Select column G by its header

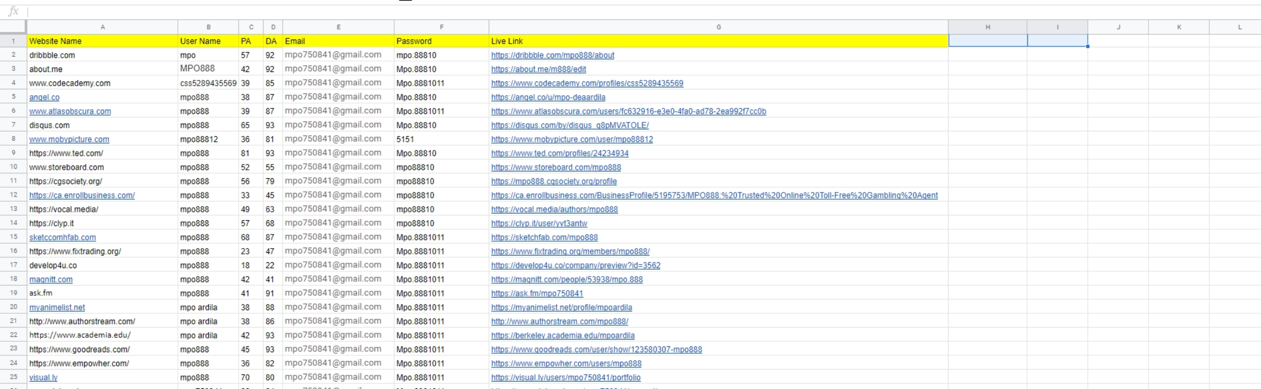pyautogui.click(x=718, y=27)
